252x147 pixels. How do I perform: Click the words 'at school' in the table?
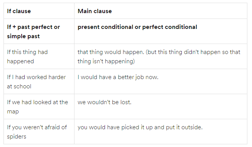19,86
